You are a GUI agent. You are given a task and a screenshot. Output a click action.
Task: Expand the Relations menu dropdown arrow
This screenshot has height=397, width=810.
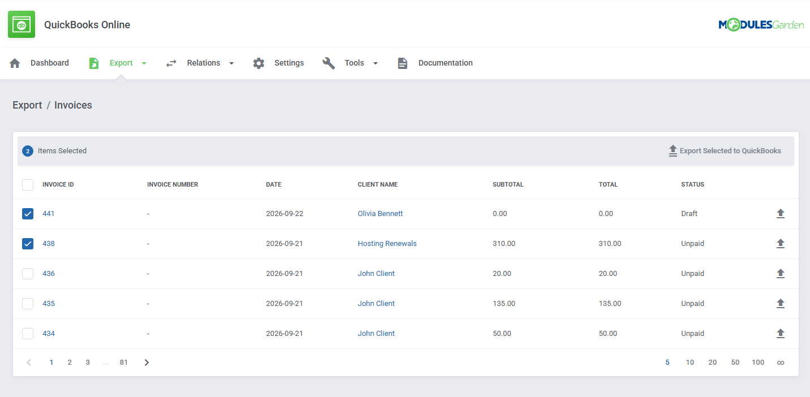[231, 63]
